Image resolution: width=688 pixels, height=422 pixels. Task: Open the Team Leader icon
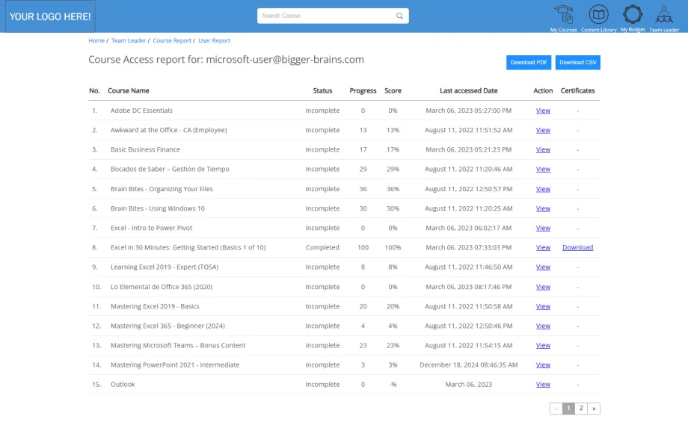click(664, 14)
